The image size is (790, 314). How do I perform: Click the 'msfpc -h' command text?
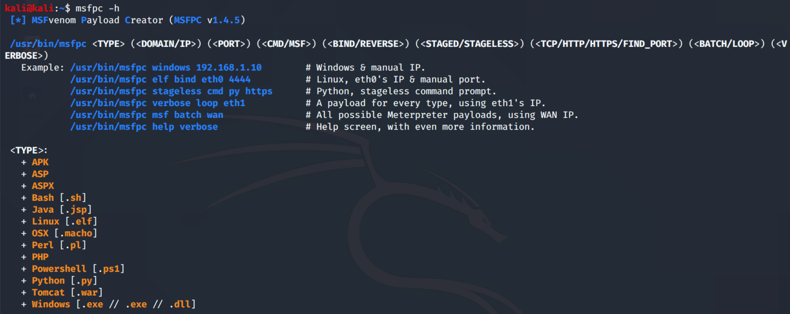[x=97, y=8]
